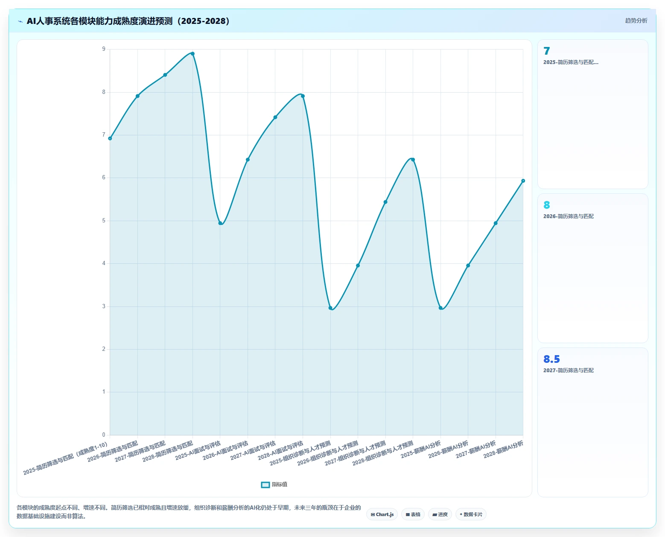Image resolution: width=665 pixels, height=537 pixels.
Task: Click the footnote text starting 各模块的成熟度起点不同
Action: (189, 512)
